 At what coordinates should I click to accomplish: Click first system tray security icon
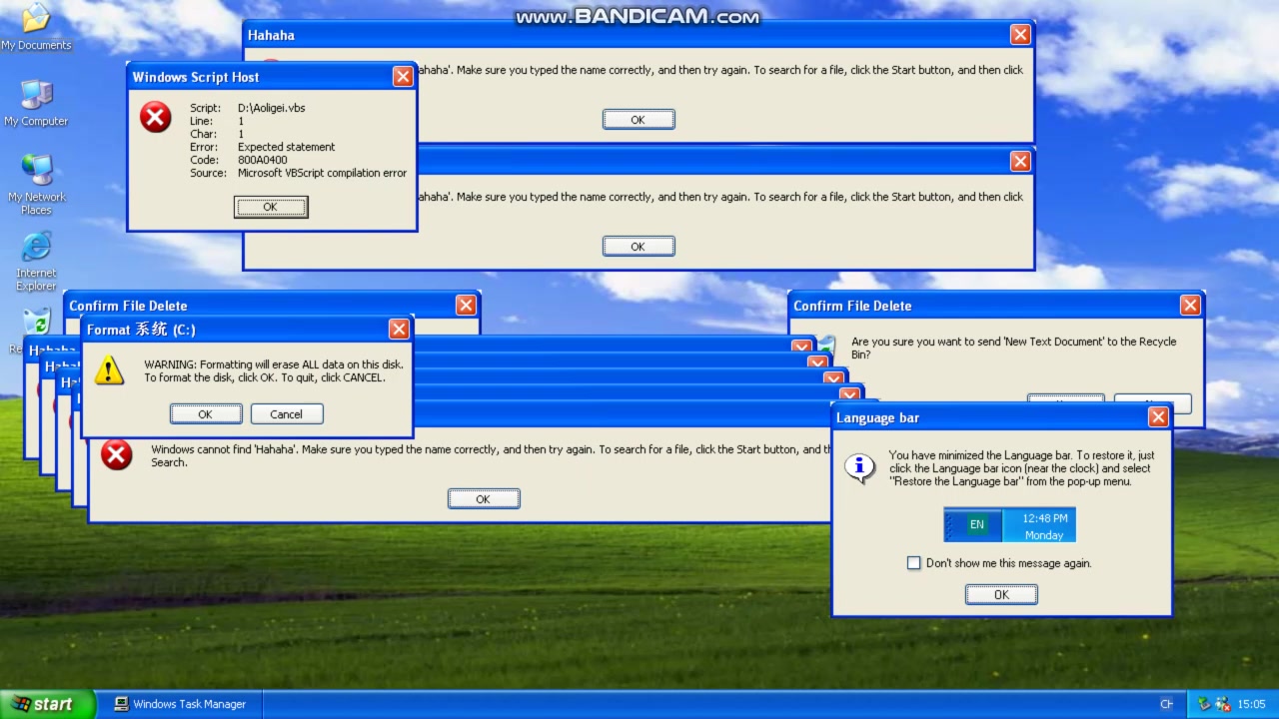tap(1204, 704)
